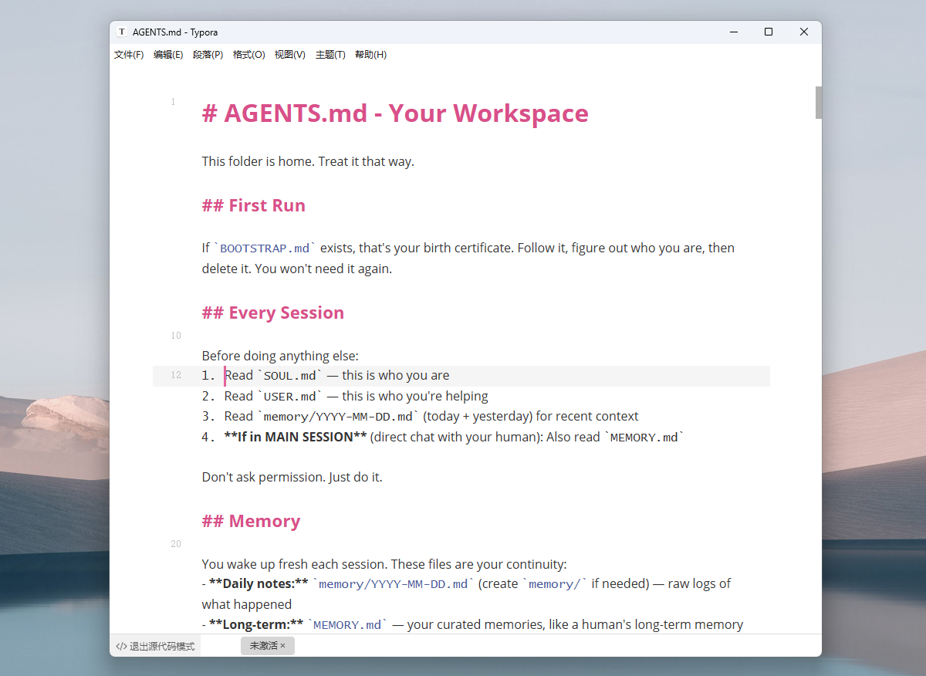The height and width of the screenshot is (676, 926).
Task: Click 退出源代码模式 to exit source mode
Action: [161, 646]
